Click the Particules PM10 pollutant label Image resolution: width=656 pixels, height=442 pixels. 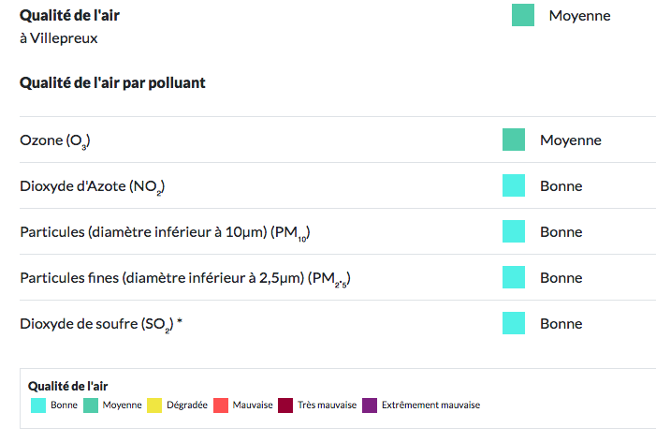pyautogui.click(x=165, y=233)
